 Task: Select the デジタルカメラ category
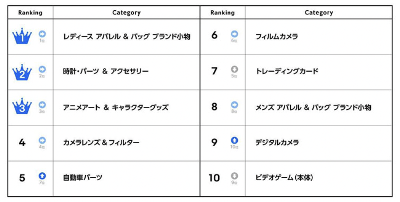(x=277, y=142)
